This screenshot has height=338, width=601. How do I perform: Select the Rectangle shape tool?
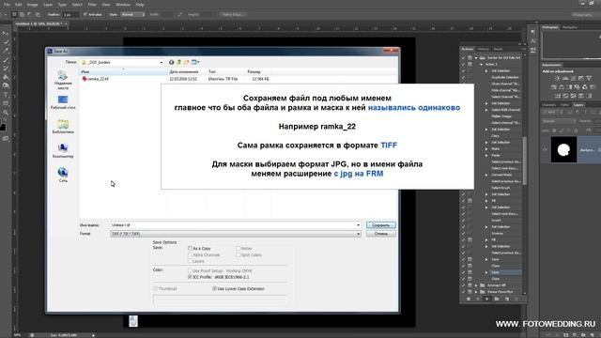click(x=6, y=103)
